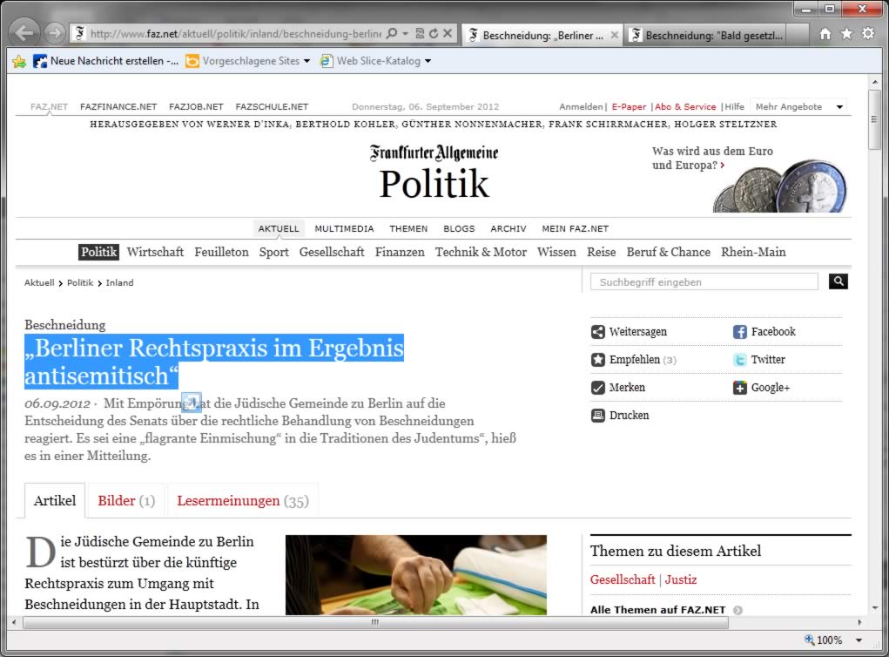
Task: Add to favorites bar star icon
Action: (19, 61)
